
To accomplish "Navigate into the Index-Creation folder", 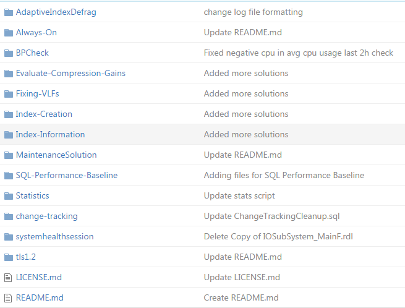I will pos(44,114).
